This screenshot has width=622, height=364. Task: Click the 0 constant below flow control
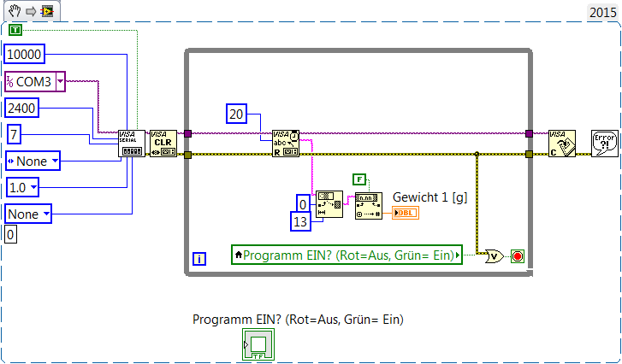tap(10, 234)
